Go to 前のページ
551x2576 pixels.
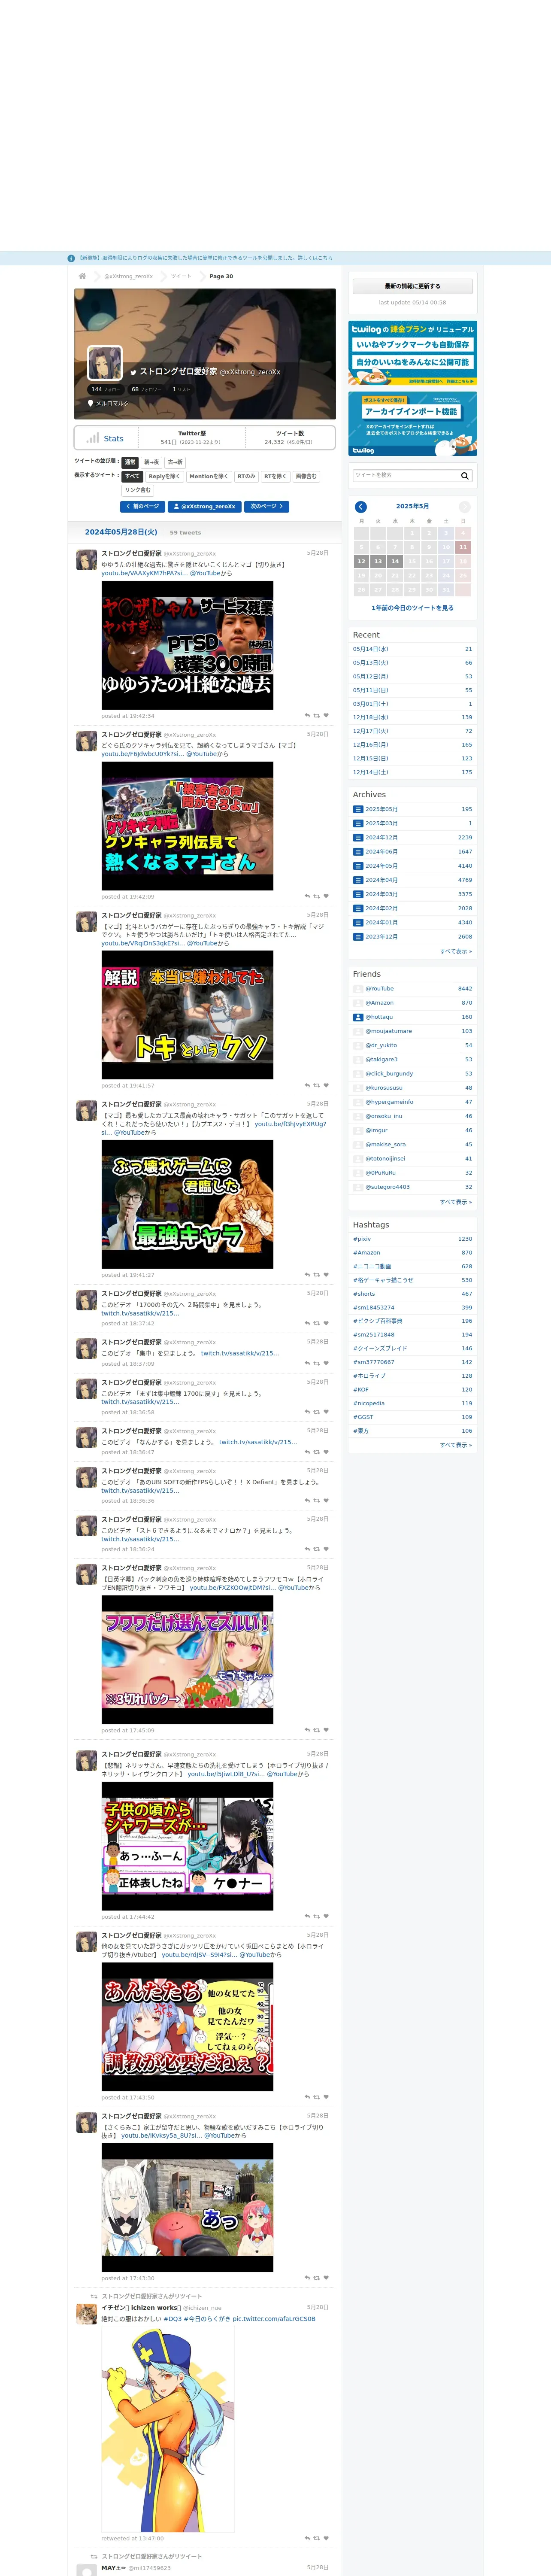pos(143,506)
